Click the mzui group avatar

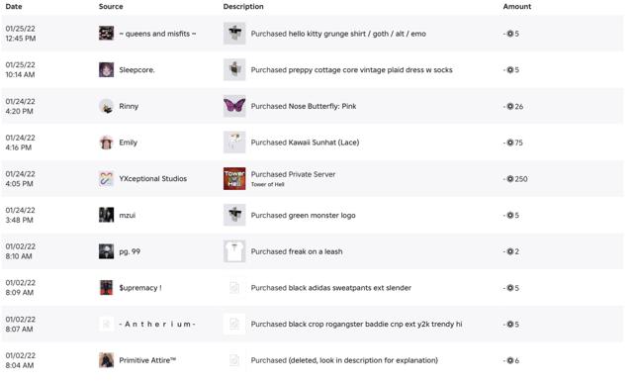tap(106, 215)
